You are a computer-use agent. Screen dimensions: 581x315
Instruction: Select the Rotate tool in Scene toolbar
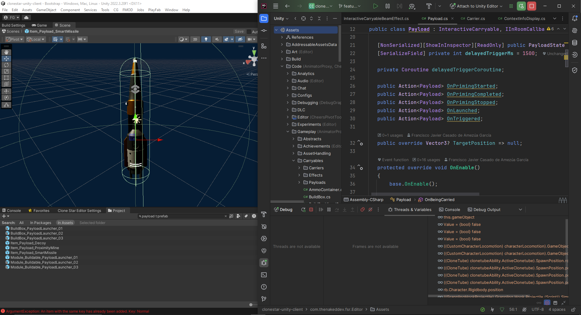click(x=6, y=65)
